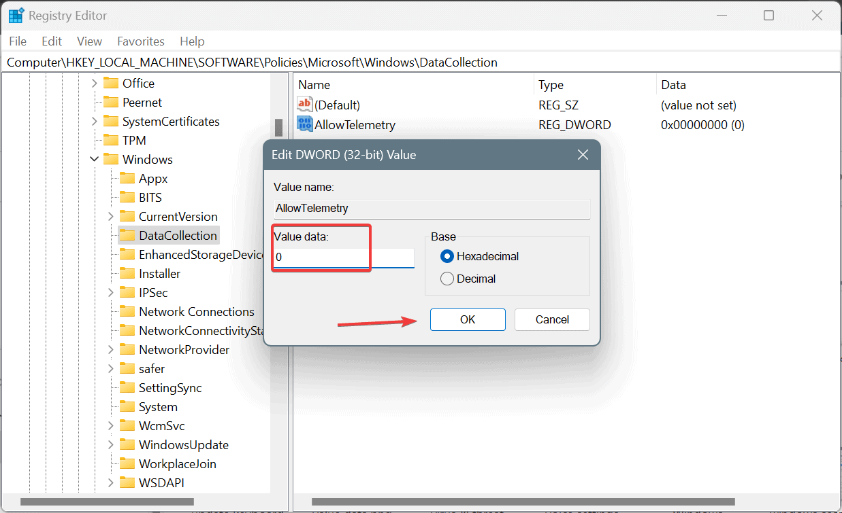Screen dimensions: 842x513
Task: Expand the IPSec key
Action: [110, 292]
